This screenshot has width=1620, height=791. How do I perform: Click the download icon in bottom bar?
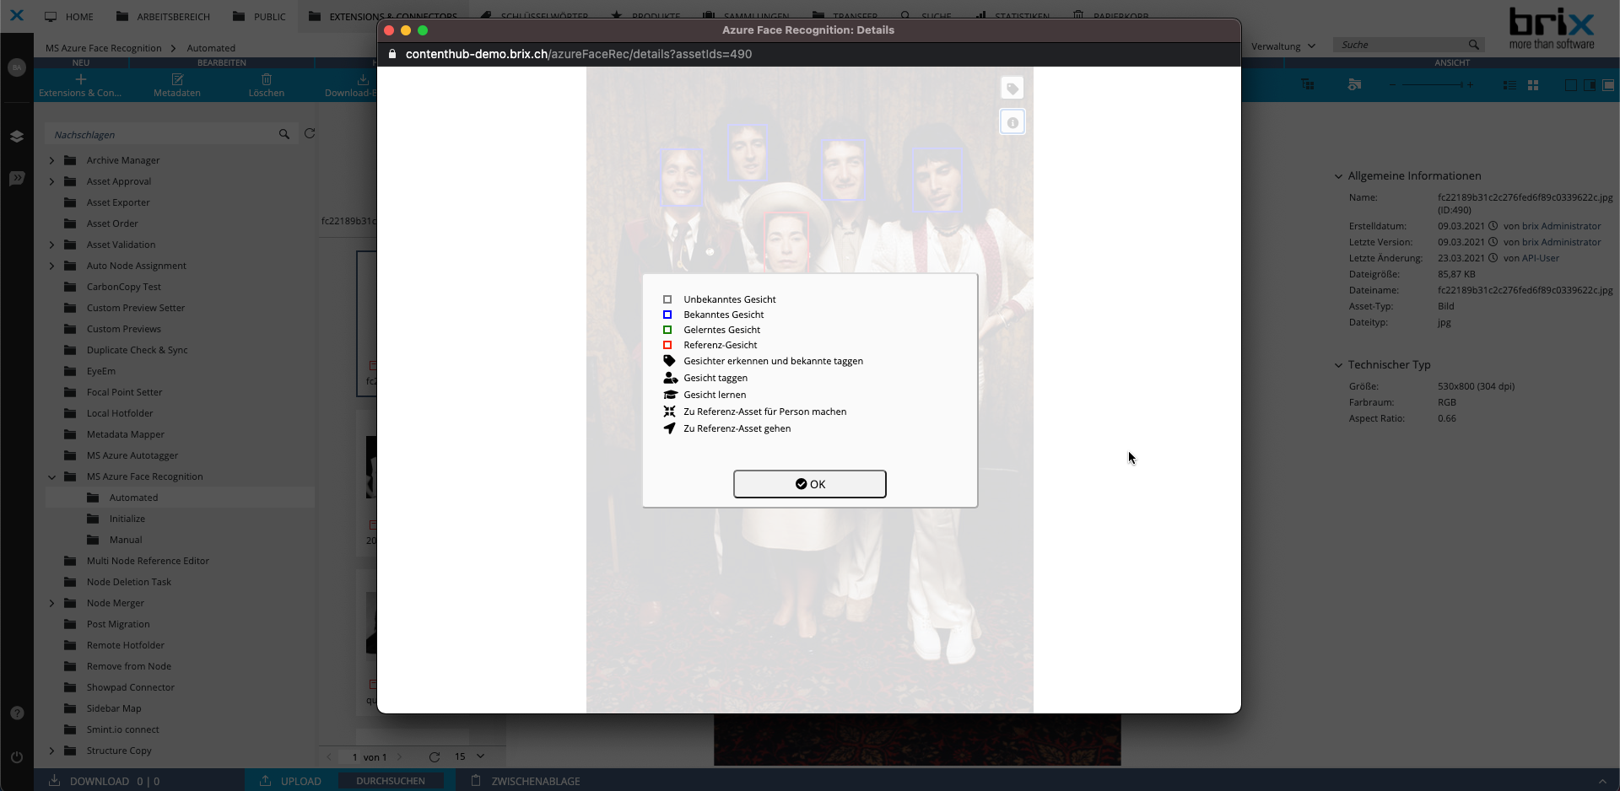coord(54,781)
